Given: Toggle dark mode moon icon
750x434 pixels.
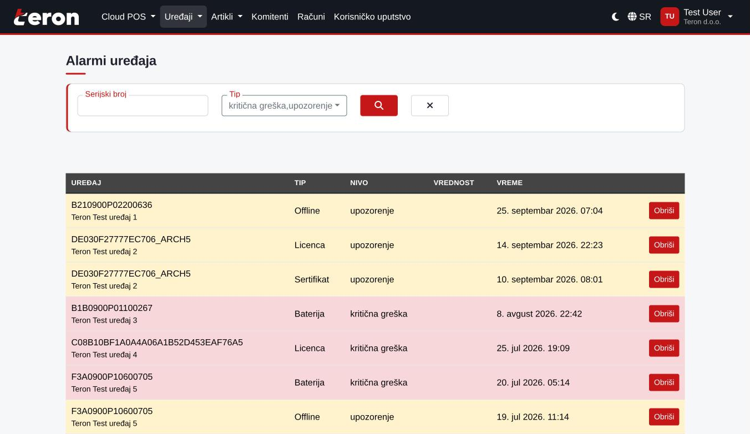Looking at the screenshot, I should click(615, 17).
